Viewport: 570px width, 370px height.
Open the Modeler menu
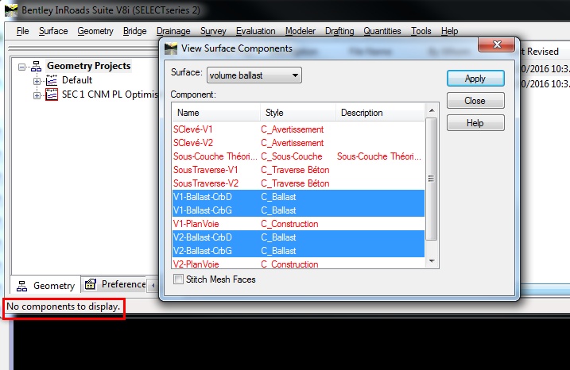point(301,31)
